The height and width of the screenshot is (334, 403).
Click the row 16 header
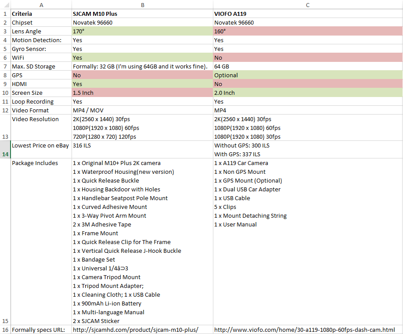point(5,330)
